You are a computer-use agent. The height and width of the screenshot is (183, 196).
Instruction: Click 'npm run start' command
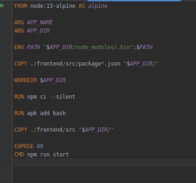[x=48, y=155]
